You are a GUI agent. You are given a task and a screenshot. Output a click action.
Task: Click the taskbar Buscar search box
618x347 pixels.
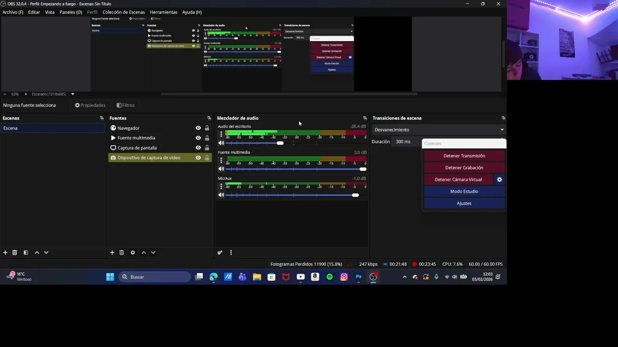point(154,277)
